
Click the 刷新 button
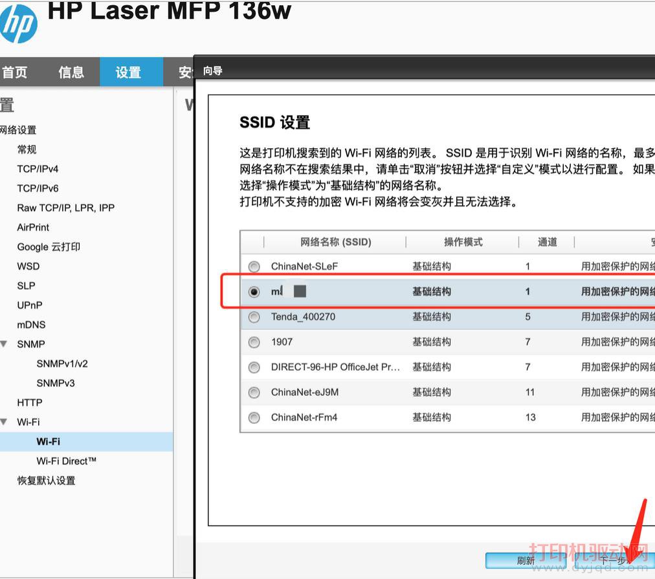[x=526, y=561]
